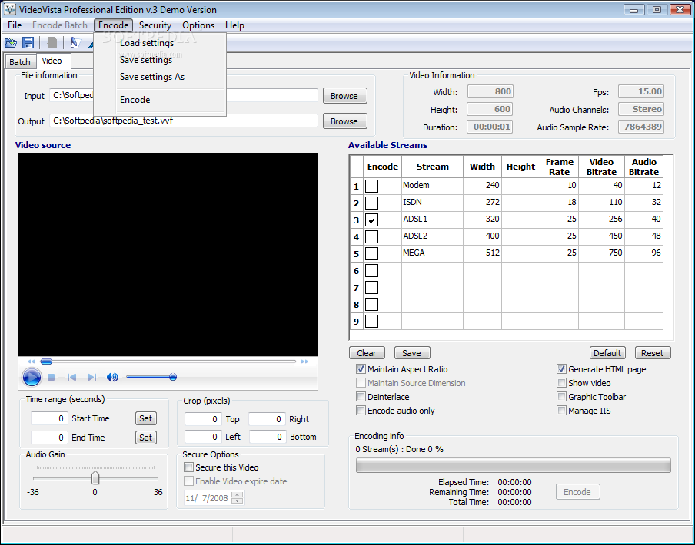The width and height of the screenshot is (695, 545).
Task: Select the Video tab
Action: [x=52, y=61]
